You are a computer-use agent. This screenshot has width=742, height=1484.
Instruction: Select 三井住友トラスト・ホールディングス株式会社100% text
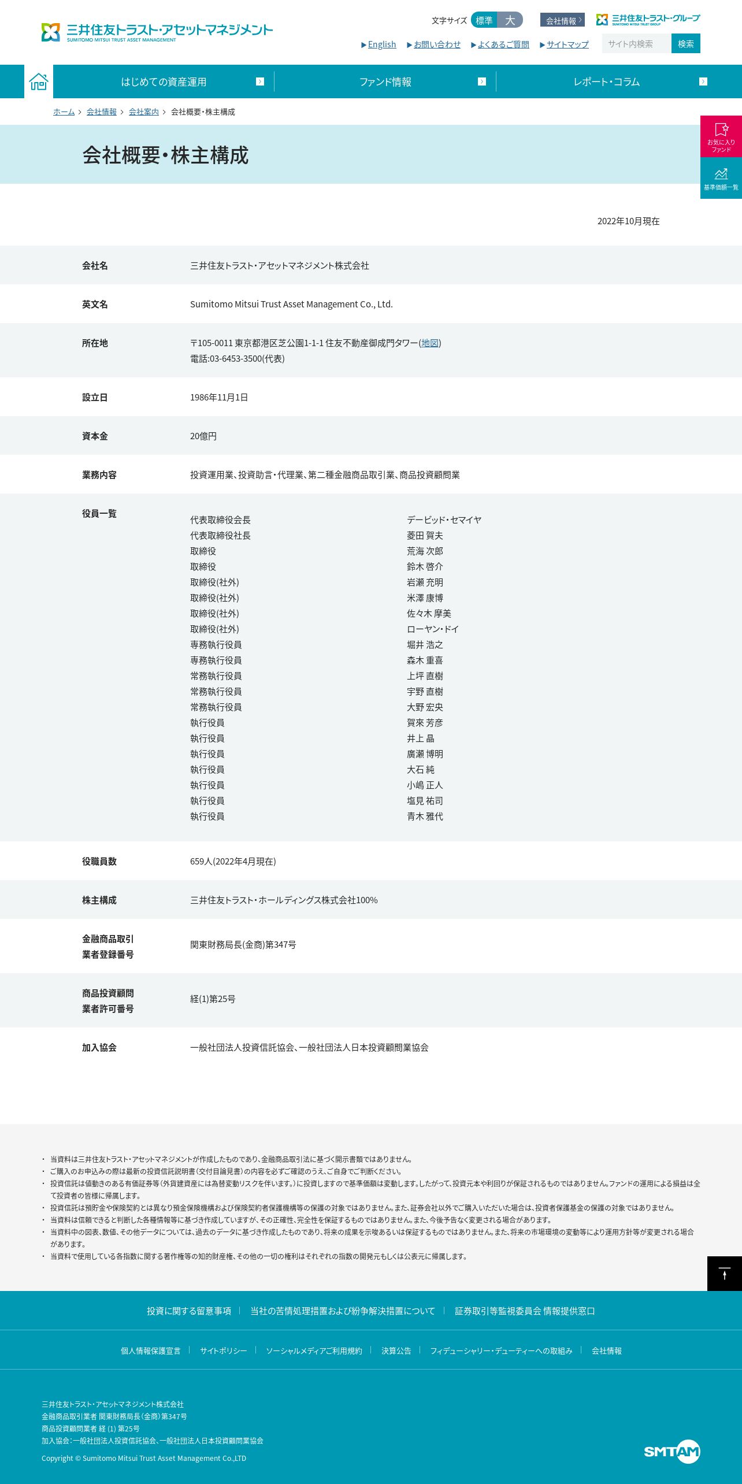click(x=284, y=900)
